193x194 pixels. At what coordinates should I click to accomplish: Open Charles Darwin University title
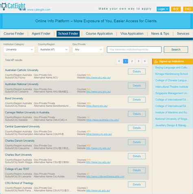click(20, 141)
